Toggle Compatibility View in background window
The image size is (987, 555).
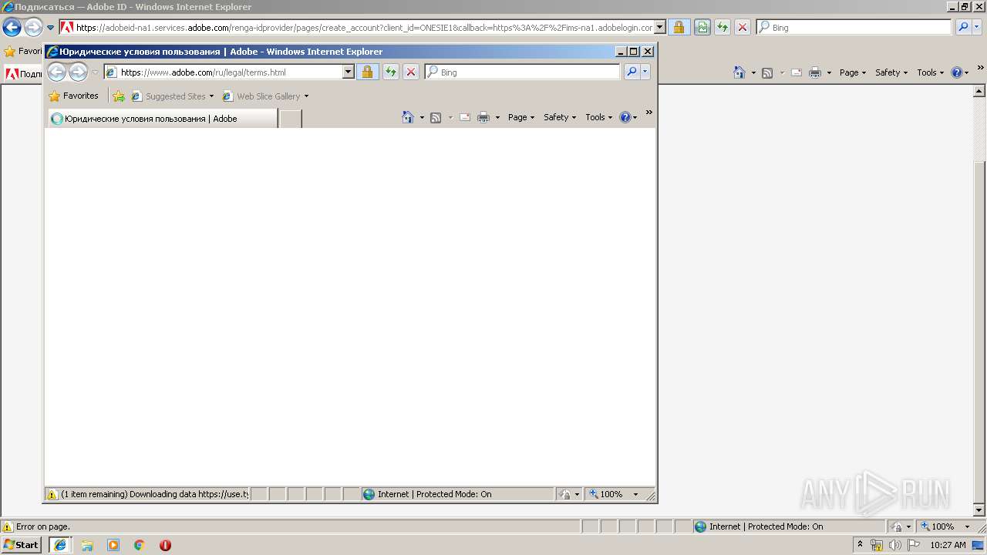(702, 27)
